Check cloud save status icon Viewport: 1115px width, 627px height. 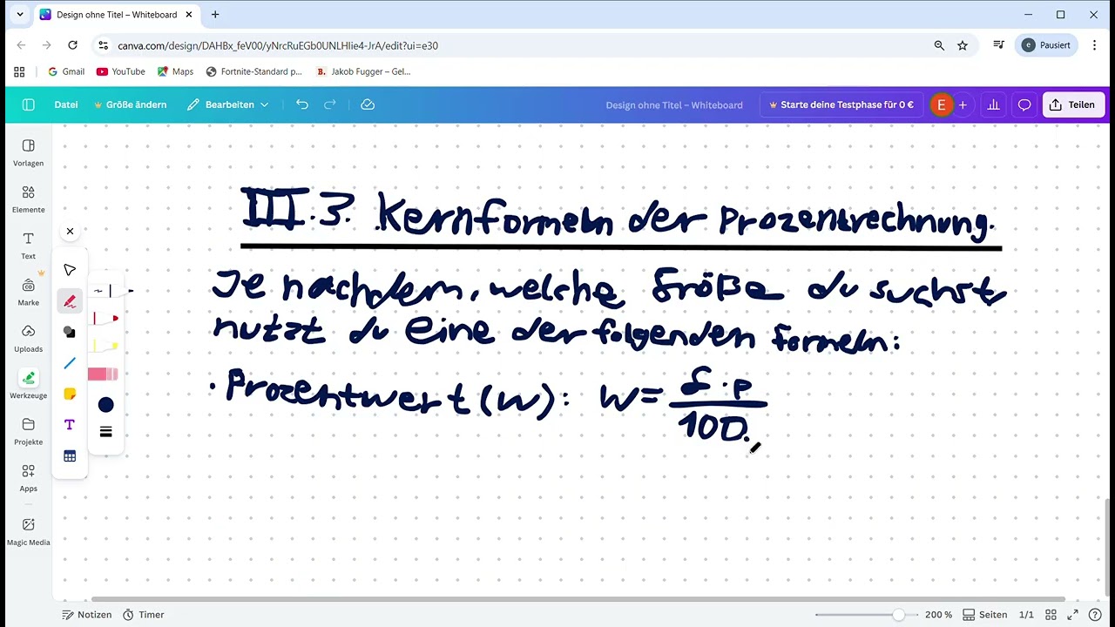[x=368, y=104]
